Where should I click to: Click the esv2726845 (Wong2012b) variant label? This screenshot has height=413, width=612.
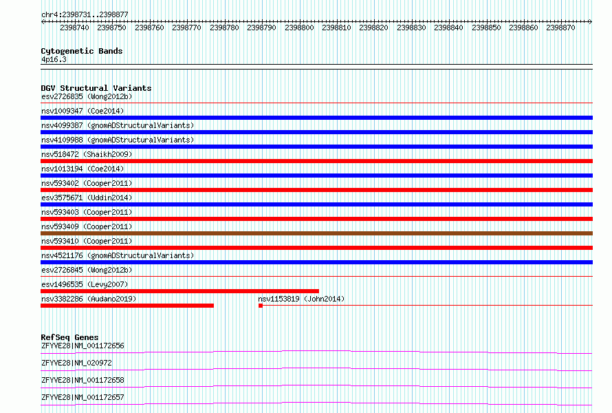click(x=87, y=270)
